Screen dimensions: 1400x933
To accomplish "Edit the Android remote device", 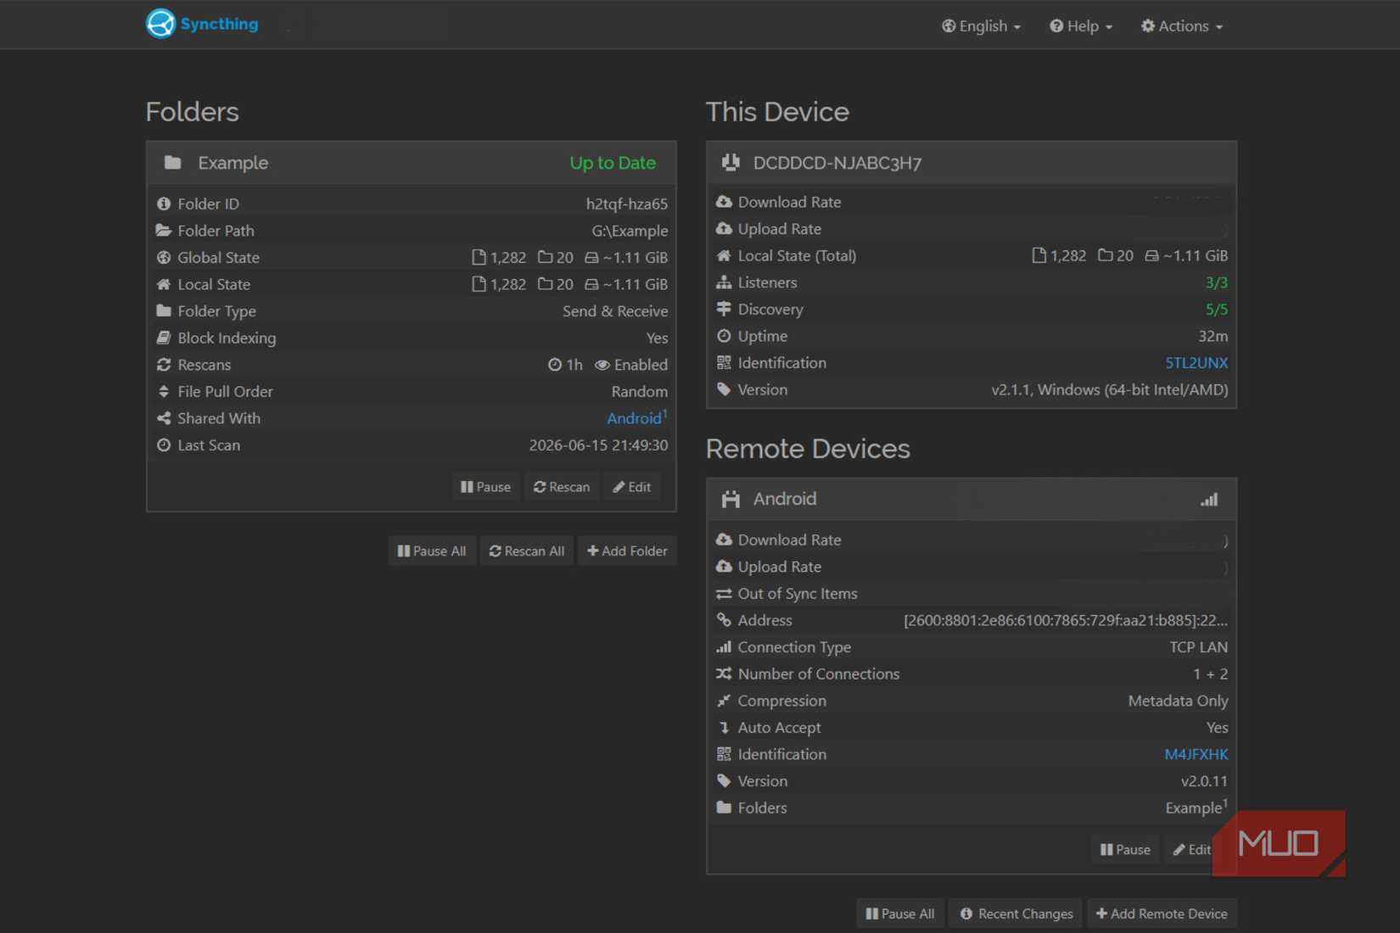I will click(1191, 850).
